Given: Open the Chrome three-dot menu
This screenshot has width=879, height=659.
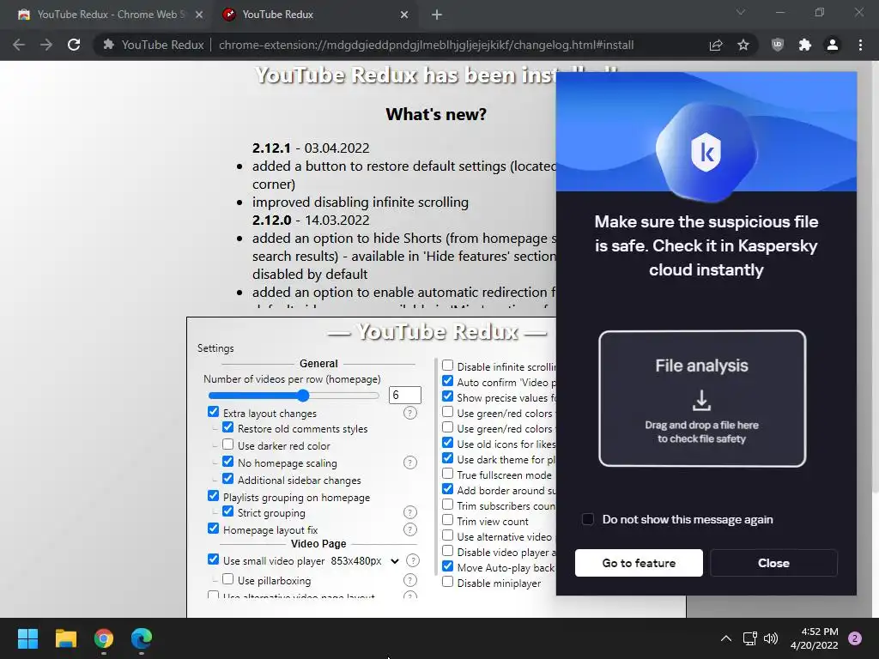Looking at the screenshot, I should 860,45.
